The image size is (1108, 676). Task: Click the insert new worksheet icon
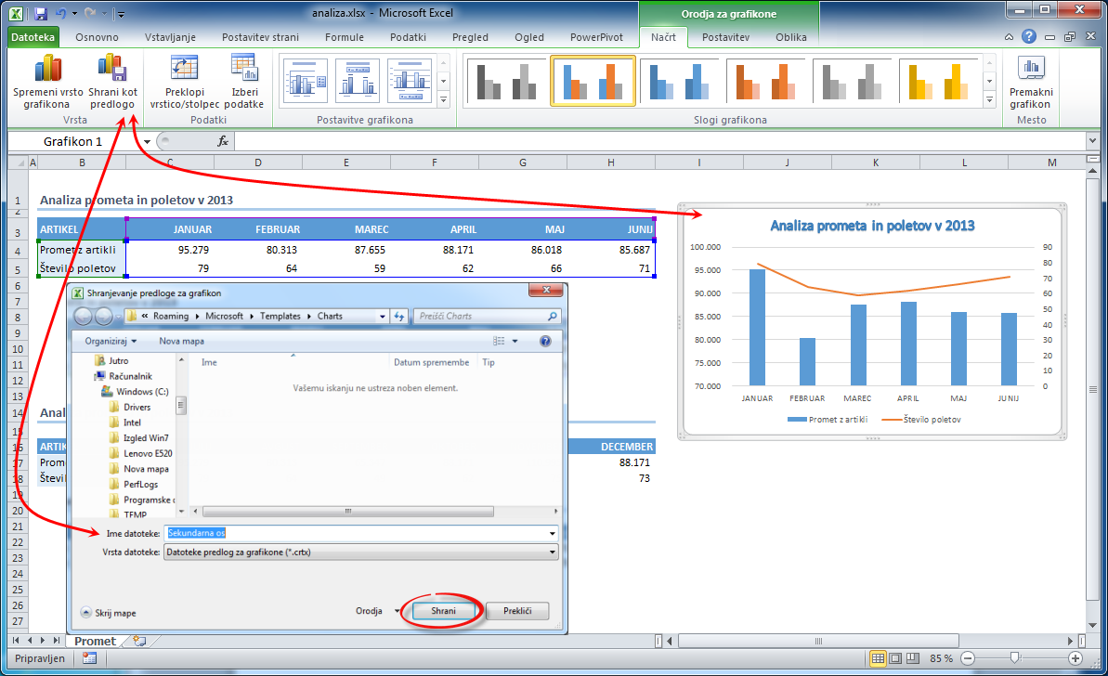point(140,642)
